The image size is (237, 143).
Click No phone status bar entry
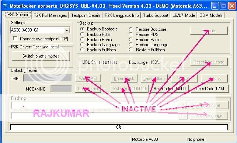pyautogui.click(x=211, y=139)
